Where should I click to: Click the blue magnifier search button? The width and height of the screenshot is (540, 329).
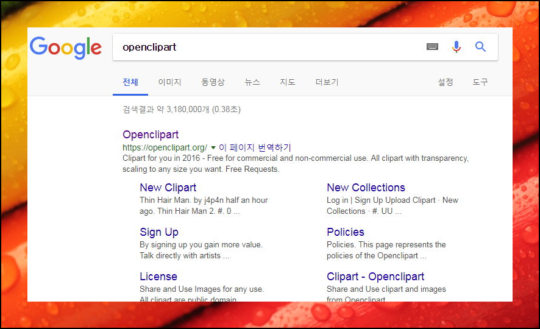click(480, 46)
